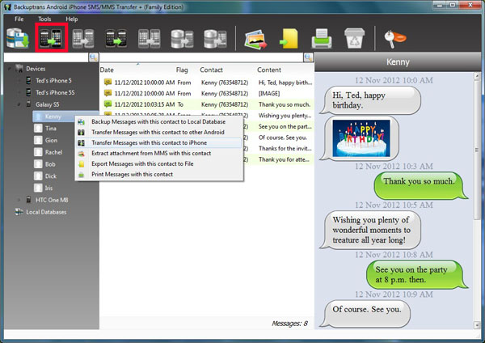
Task: Click the yellow export-to-file toolbar icon
Action: click(289, 39)
